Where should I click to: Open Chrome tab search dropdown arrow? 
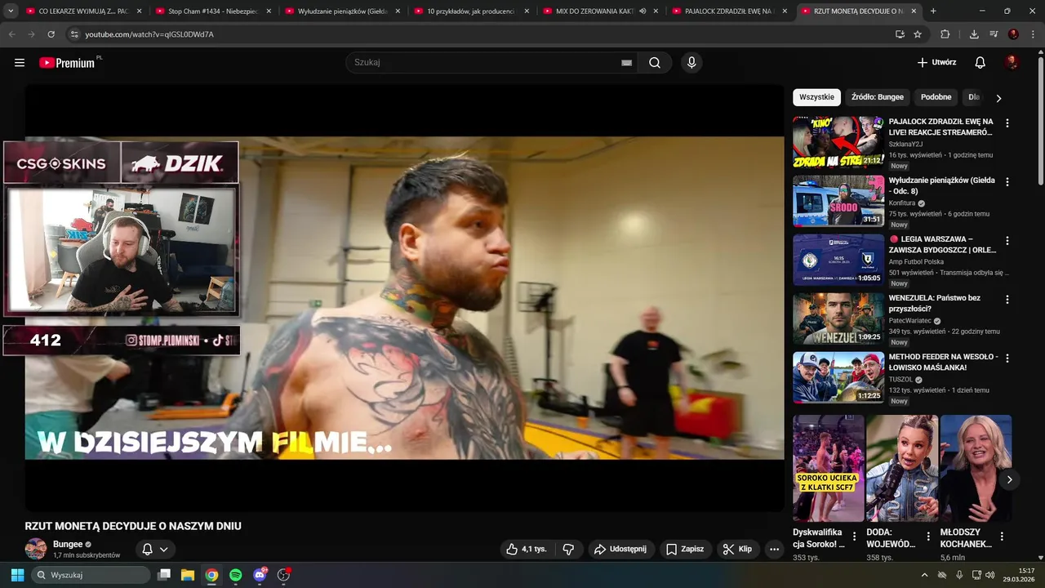tap(11, 11)
